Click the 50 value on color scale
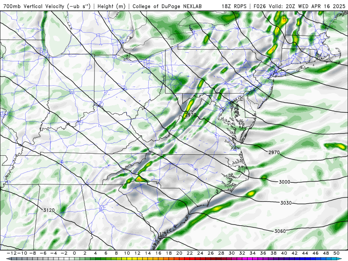This screenshot has height=261, width=348. click(x=336, y=253)
